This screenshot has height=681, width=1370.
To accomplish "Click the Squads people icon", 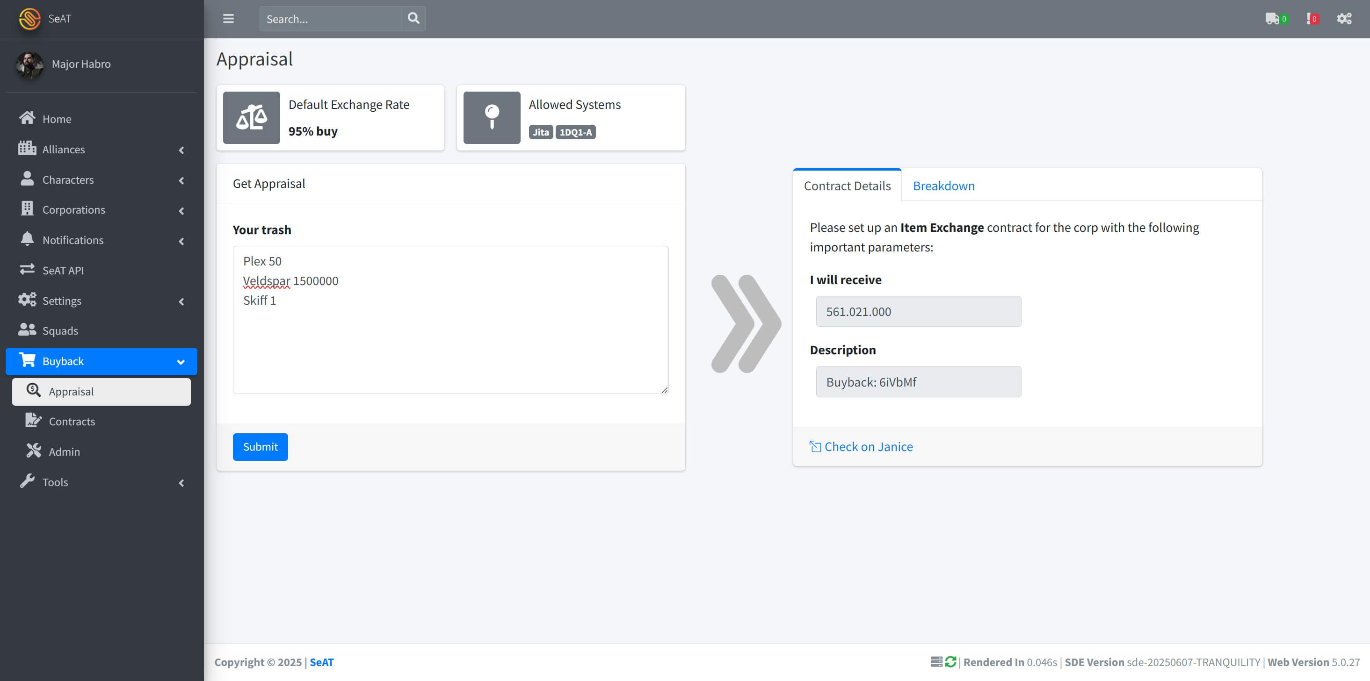I will click(27, 330).
